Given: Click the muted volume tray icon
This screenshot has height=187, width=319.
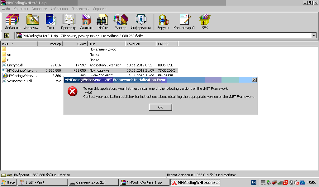Looking at the screenshot, I should coord(297,183).
